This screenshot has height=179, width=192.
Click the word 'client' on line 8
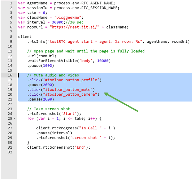[x=25, y=37]
